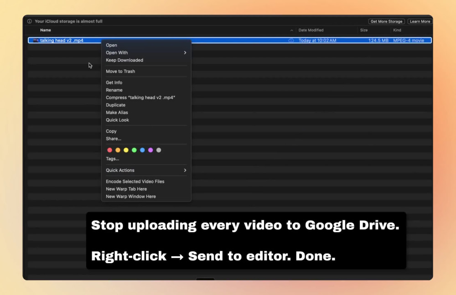Click Get More Storage button
This screenshot has width=456, height=295.
[387, 21]
